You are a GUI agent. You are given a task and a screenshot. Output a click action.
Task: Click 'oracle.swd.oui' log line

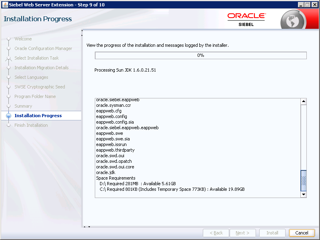pyautogui.click(x=110, y=156)
